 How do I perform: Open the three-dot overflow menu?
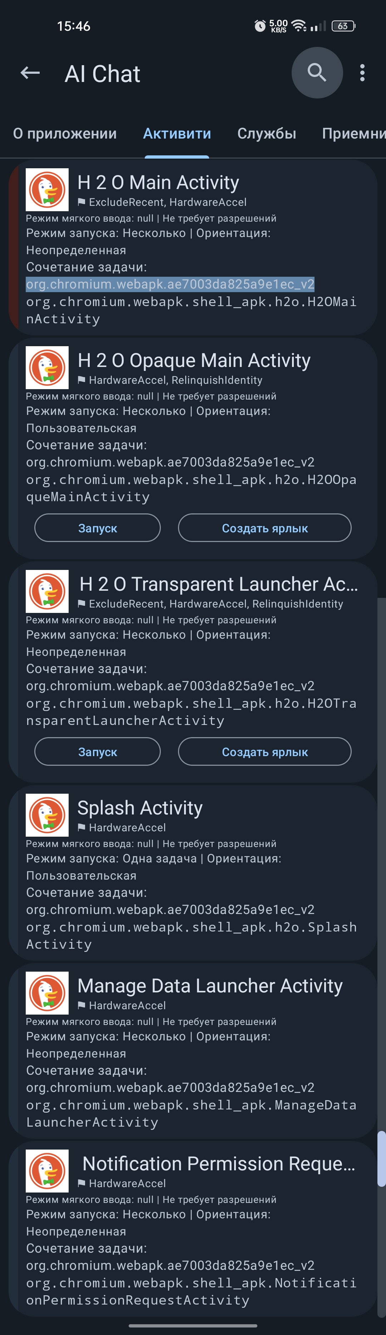pos(362,73)
